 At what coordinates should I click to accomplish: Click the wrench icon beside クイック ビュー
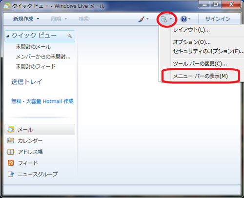click(x=70, y=36)
